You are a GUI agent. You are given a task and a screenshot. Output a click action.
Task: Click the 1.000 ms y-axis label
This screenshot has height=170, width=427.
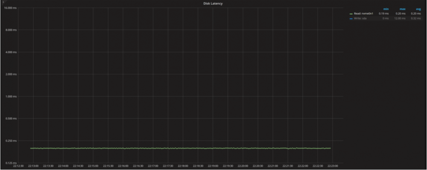point(11,96)
